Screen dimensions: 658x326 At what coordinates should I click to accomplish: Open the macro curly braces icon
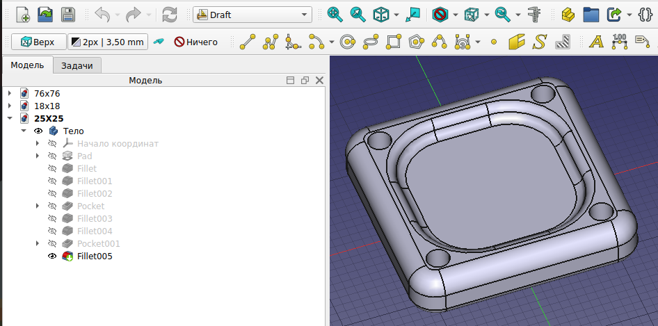pyautogui.click(x=645, y=15)
